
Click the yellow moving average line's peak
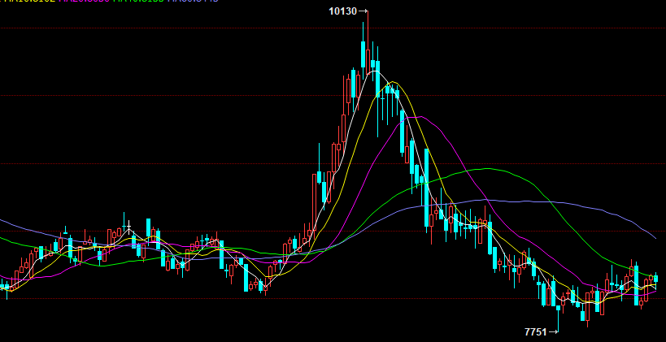pyautogui.click(x=393, y=82)
